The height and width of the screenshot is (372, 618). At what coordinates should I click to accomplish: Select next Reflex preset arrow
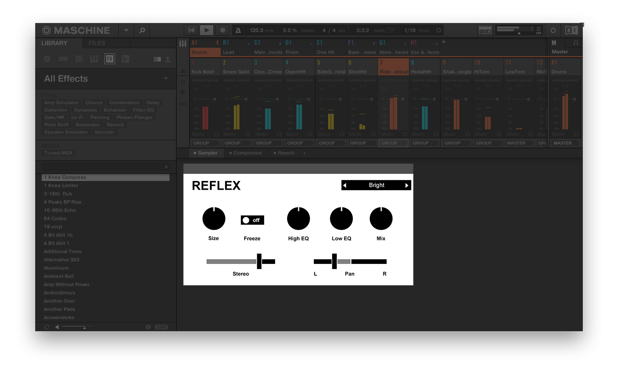407,185
